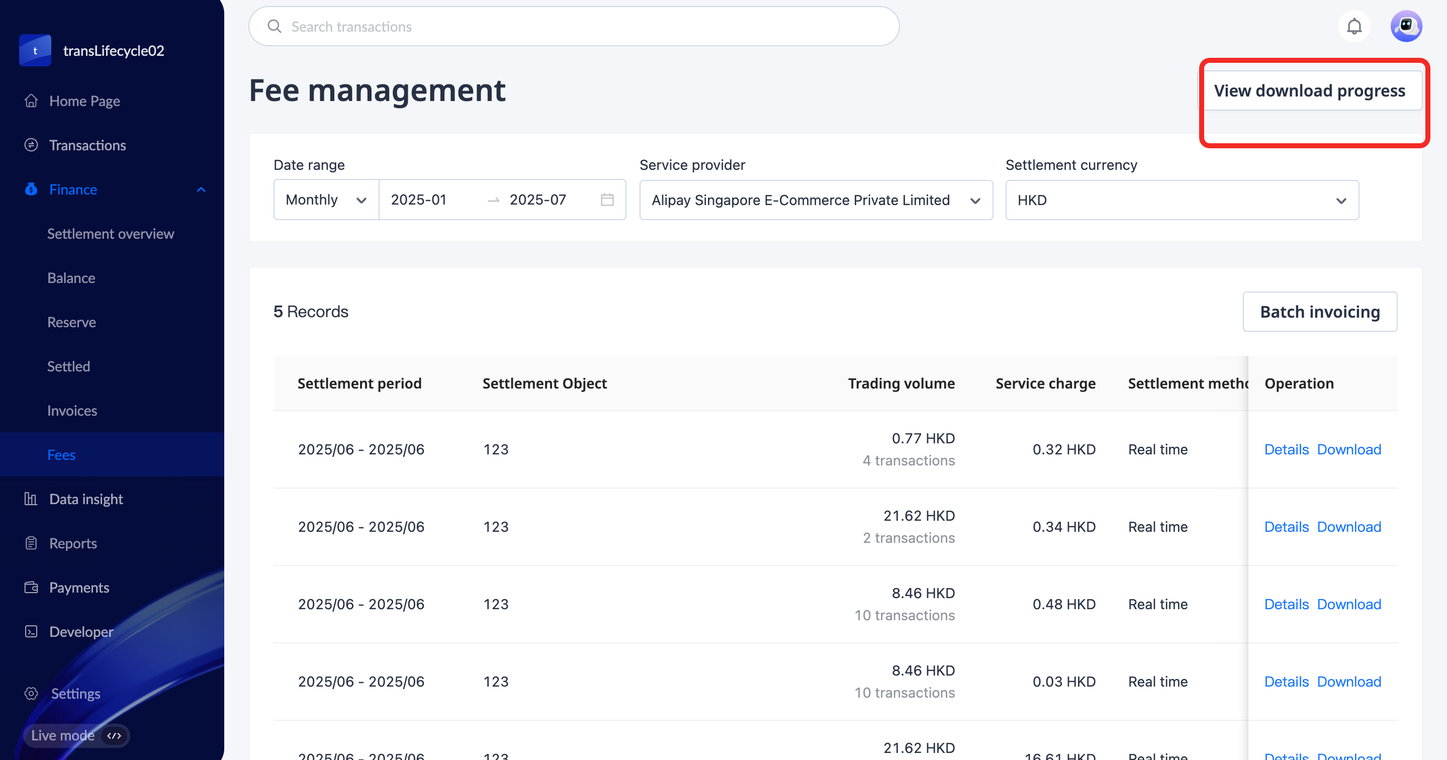
Task: Open the Settlement currency HKD dropdown
Action: tap(1182, 200)
